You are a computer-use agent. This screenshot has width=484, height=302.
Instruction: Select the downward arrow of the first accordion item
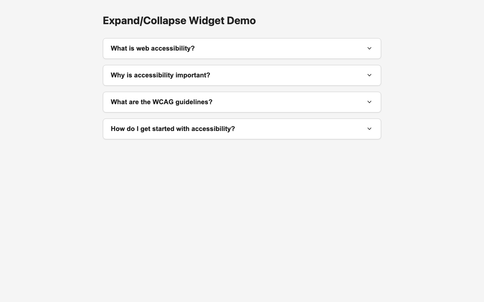[369, 48]
